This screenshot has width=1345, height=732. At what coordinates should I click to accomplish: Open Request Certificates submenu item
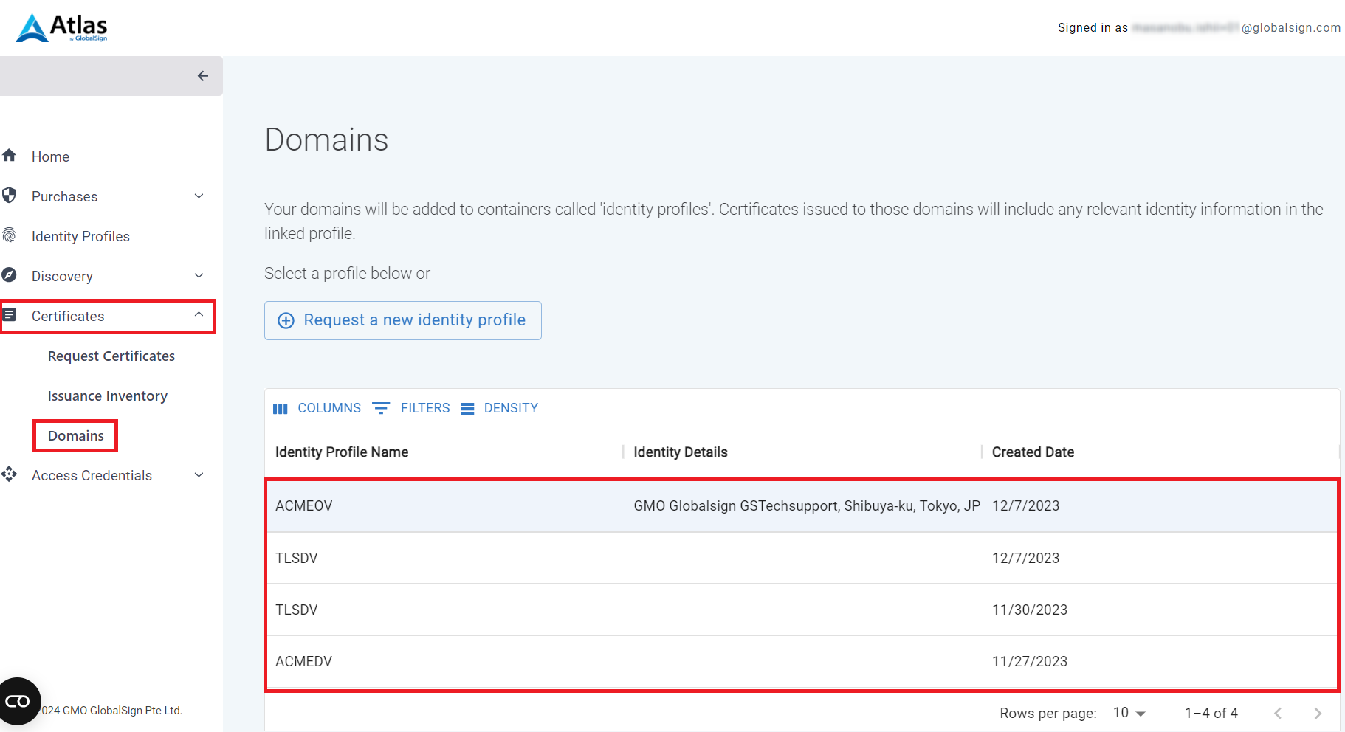pos(111,356)
